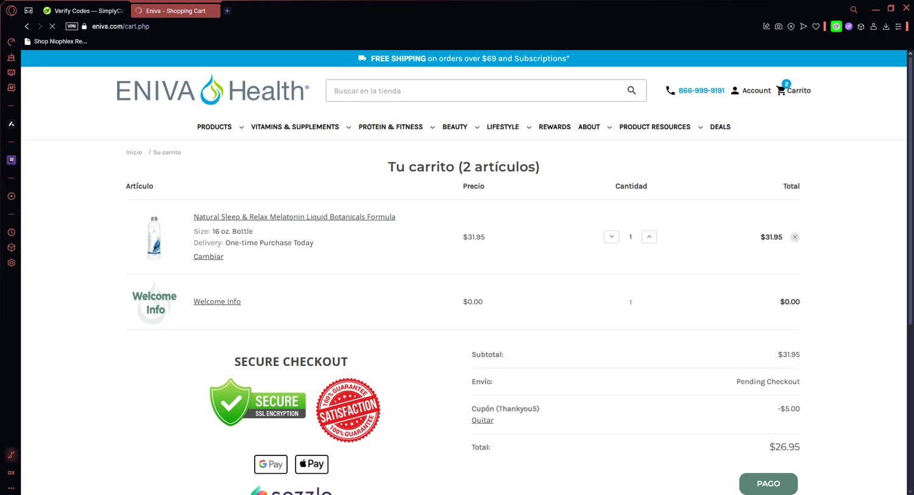Open the Twitch panel in sidebar
This screenshot has height=495, width=914.
(x=11, y=160)
